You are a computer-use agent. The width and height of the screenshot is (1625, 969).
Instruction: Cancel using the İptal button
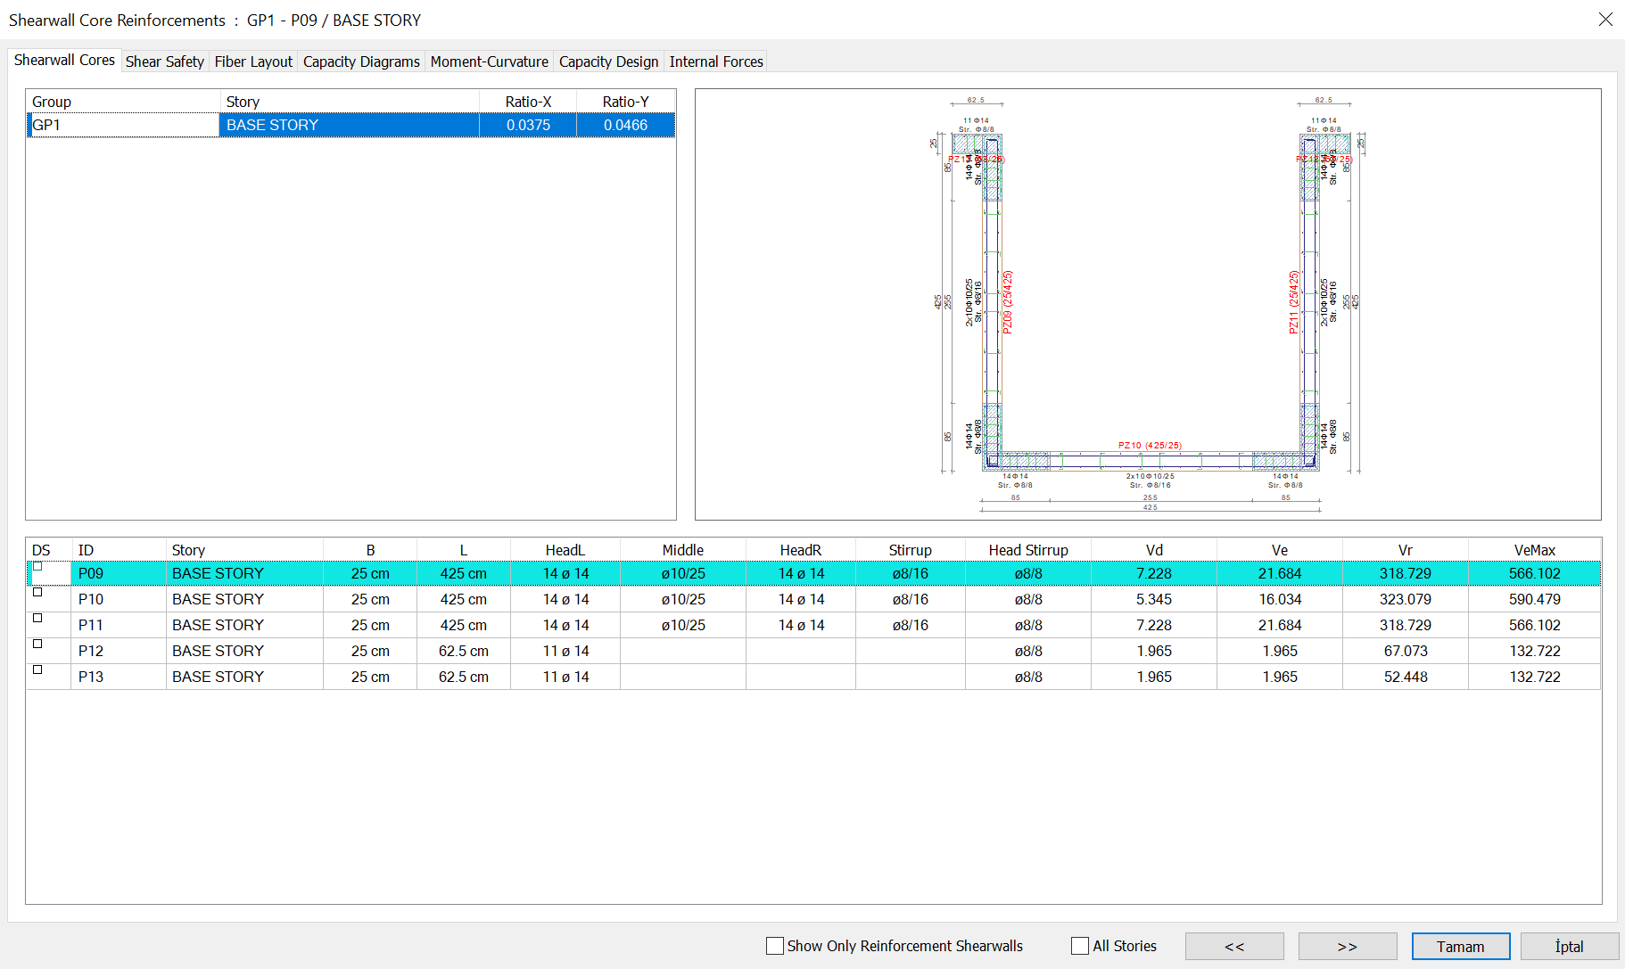(1569, 946)
